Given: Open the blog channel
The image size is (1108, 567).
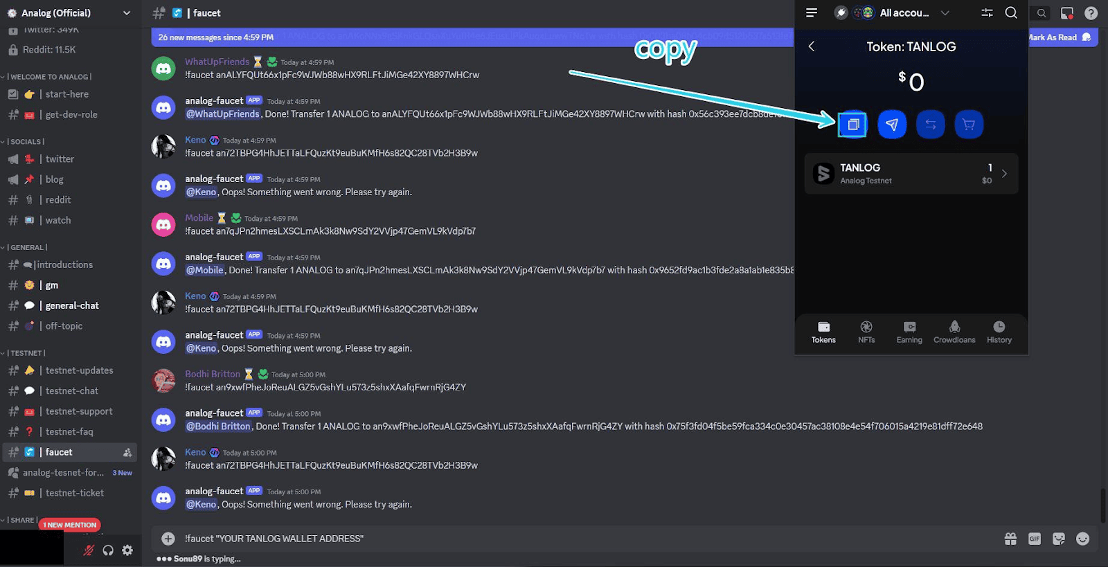Looking at the screenshot, I should pyautogui.click(x=70, y=179).
